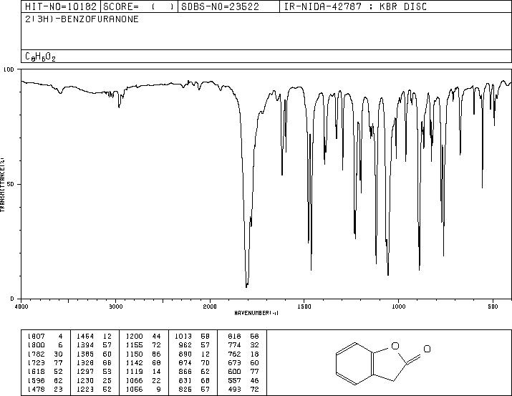Click peak table entry 1200
This screenshot has height=396, width=512.
(x=143, y=336)
